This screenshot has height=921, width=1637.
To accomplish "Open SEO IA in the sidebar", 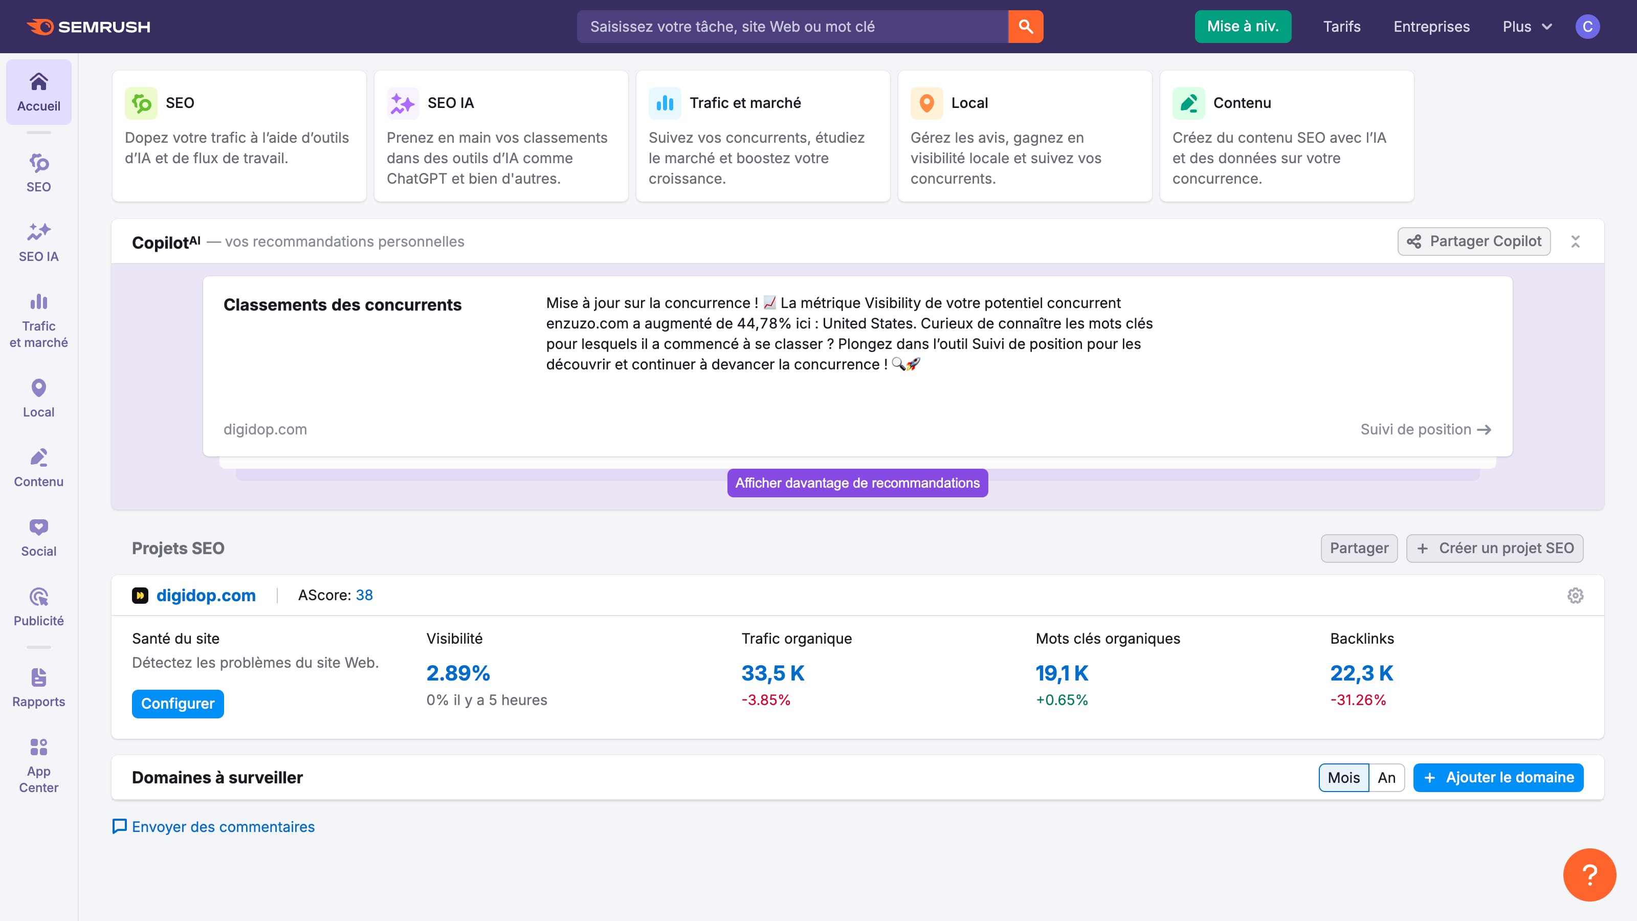I will coord(39,242).
